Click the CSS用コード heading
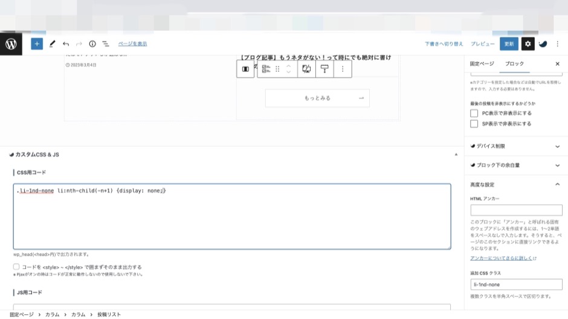The width and height of the screenshot is (568, 319). [31, 173]
